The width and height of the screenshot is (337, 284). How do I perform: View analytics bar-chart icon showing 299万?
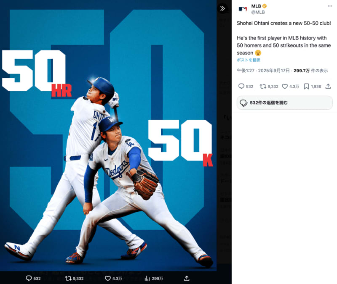(147, 278)
